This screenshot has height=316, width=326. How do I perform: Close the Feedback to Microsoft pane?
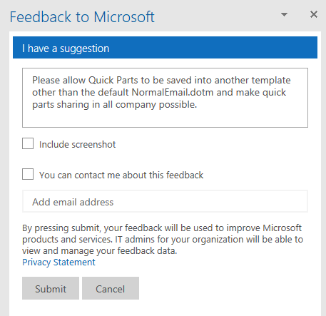click(x=314, y=14)
